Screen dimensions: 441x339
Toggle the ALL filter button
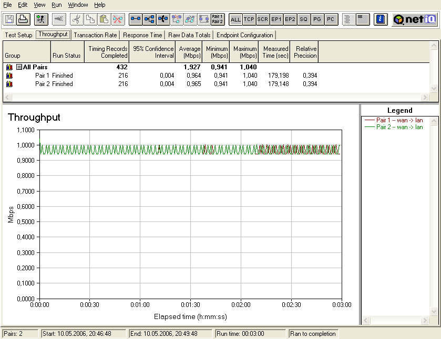[235, 19]
